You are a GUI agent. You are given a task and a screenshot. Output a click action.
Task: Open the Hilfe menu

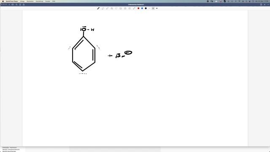tap(54, 1)
